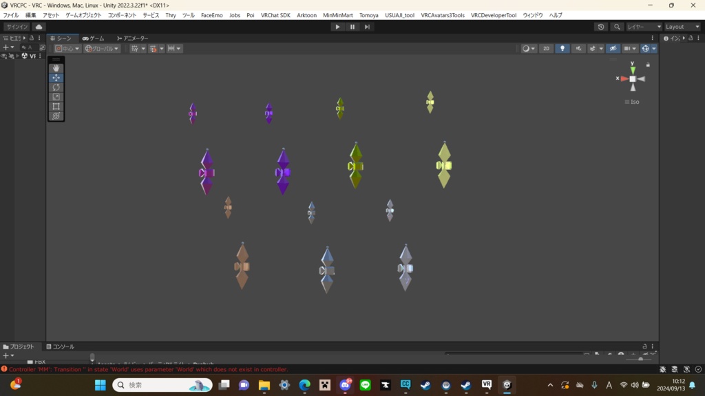The image size is (705, 396).
Task: Click the Step frame button
Action: 368,27
